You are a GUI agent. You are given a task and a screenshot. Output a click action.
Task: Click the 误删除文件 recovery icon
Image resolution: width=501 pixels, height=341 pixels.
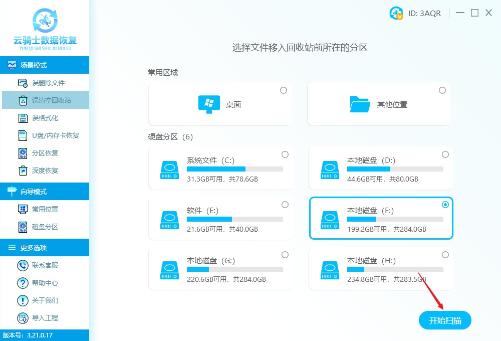point(23,83)
